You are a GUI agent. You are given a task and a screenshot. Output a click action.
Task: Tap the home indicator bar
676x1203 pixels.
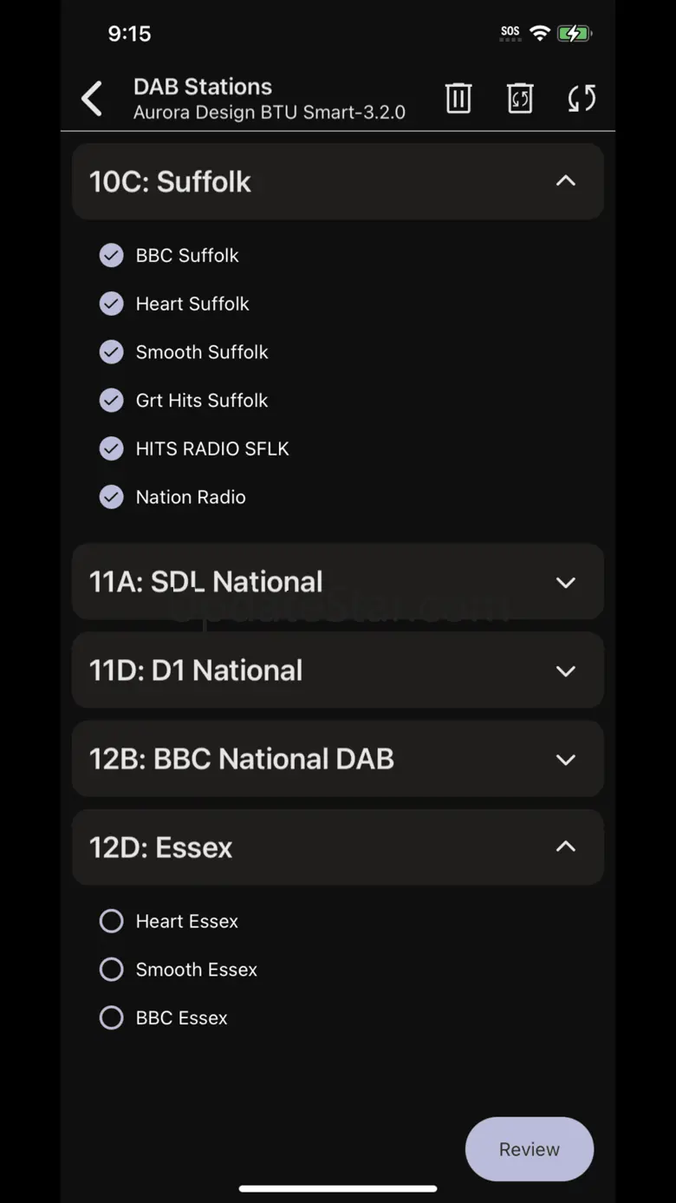pos(338,1188)
